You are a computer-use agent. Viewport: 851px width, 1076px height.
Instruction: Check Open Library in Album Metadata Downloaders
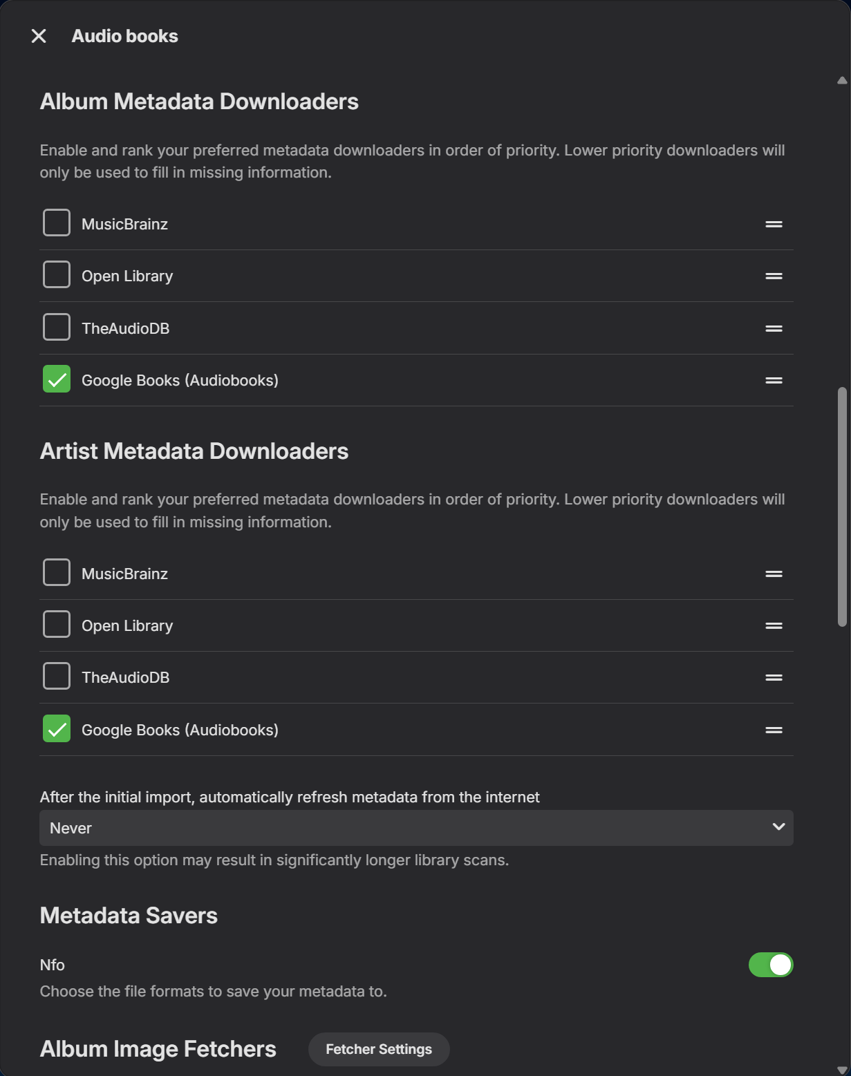[x=57, y=275]
